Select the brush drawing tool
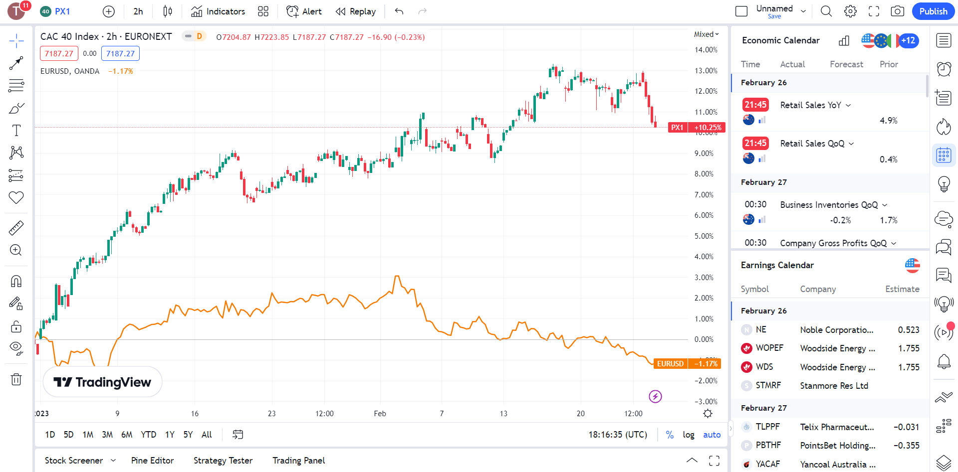 click(16, 108)
